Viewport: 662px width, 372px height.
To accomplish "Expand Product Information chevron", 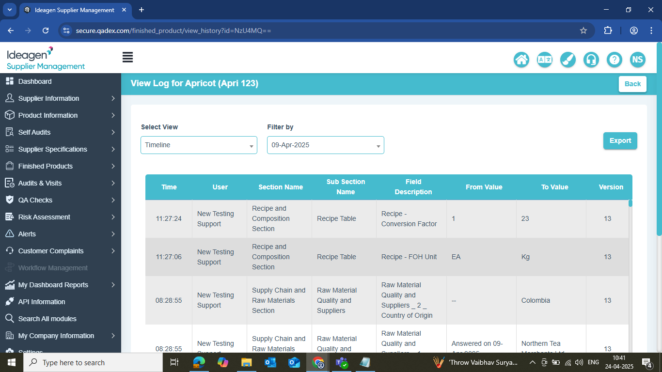I will tap(113, 115).
